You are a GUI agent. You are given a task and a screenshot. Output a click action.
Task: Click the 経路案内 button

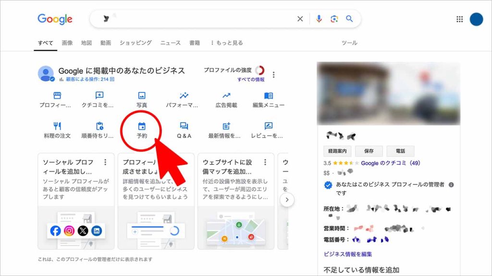(337, 151)
